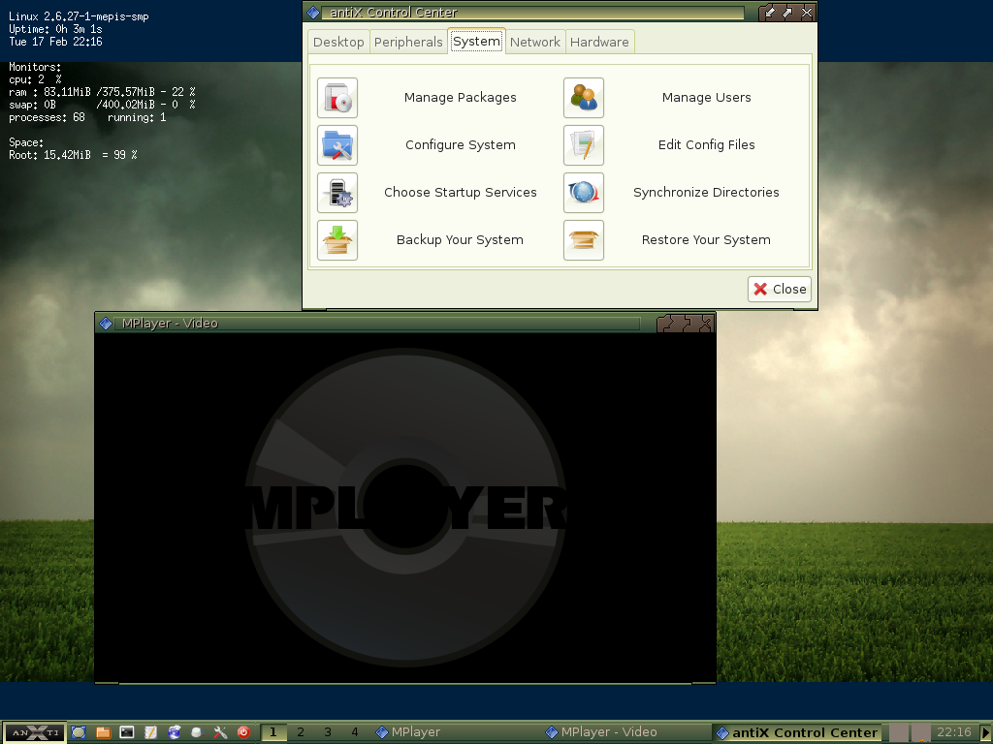Launch the Configure System icon

pyautogui.click(x=337, y=145)
